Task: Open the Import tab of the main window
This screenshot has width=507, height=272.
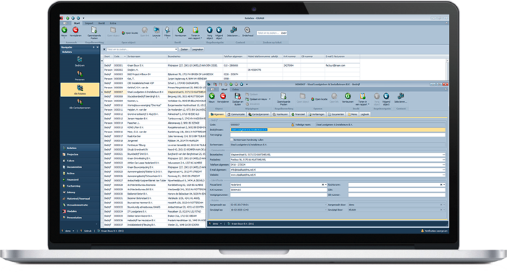Action: click(x=89, y=23)
